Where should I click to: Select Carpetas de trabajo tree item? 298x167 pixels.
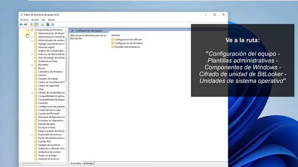[48, 79]
